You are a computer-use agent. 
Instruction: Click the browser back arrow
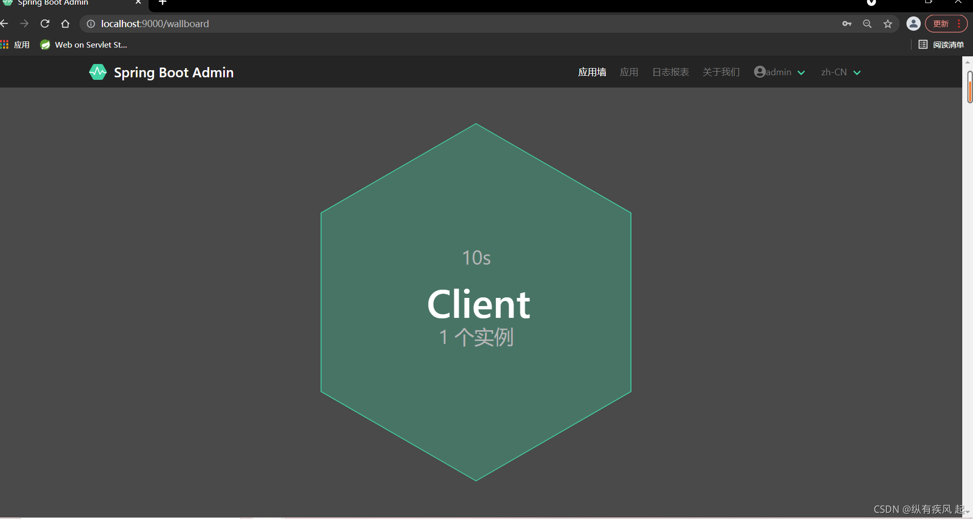4,24
